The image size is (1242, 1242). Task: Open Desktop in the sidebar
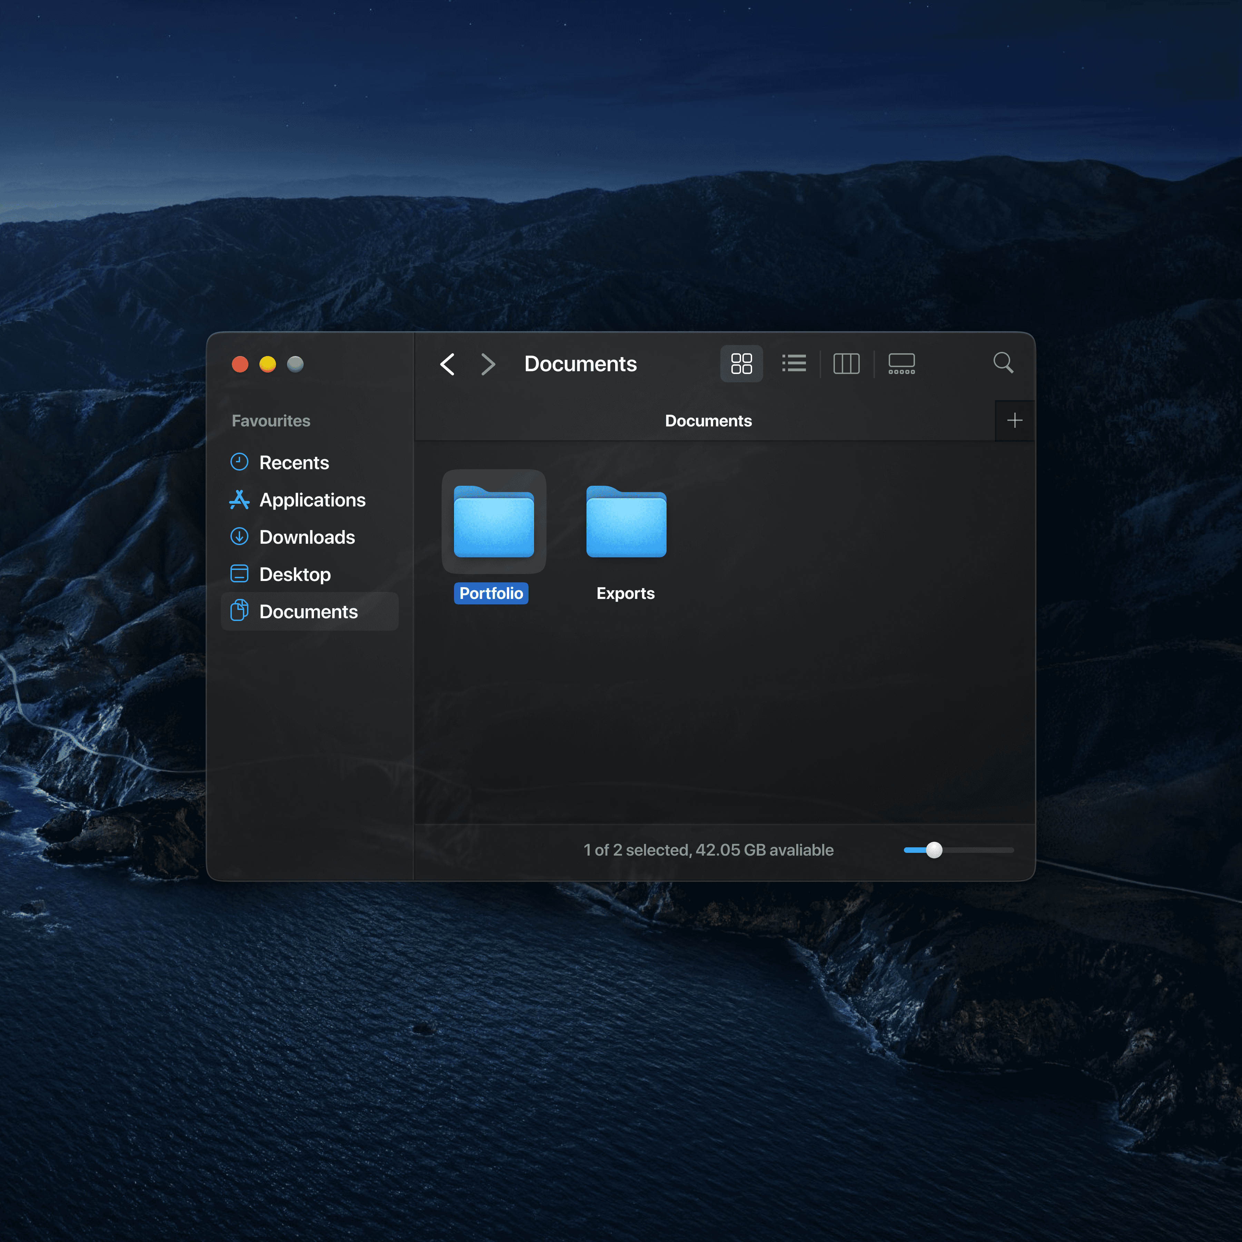[x=294, y=575]
